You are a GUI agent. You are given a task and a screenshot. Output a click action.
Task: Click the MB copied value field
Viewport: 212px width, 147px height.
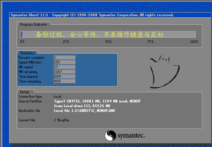[65, 67]
